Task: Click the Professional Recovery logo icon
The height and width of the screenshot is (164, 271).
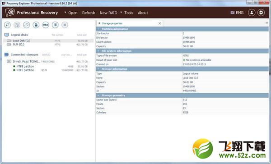Action: click(x=10, y=13)
